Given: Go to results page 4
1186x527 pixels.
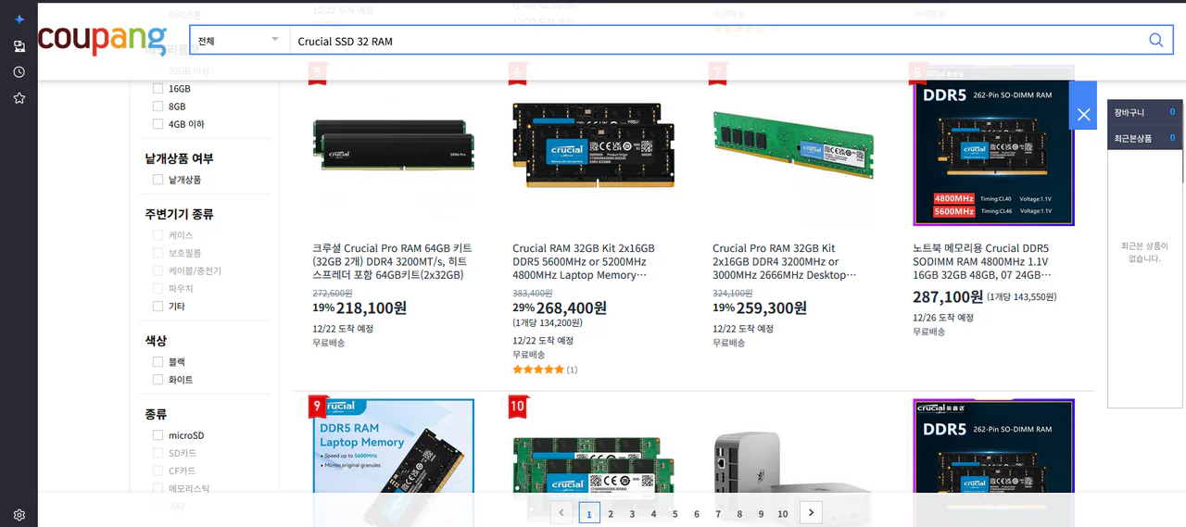Looking at the screenshot, I should pyautogui.click(x=653, y=514).
